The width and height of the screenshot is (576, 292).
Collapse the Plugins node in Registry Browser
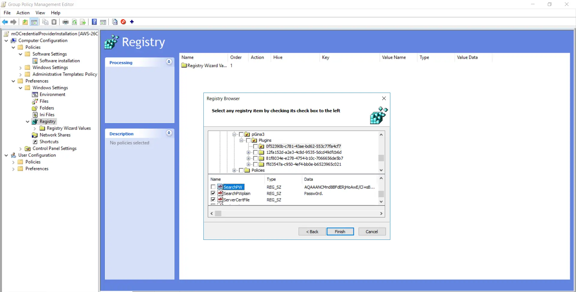coord(241,140)
